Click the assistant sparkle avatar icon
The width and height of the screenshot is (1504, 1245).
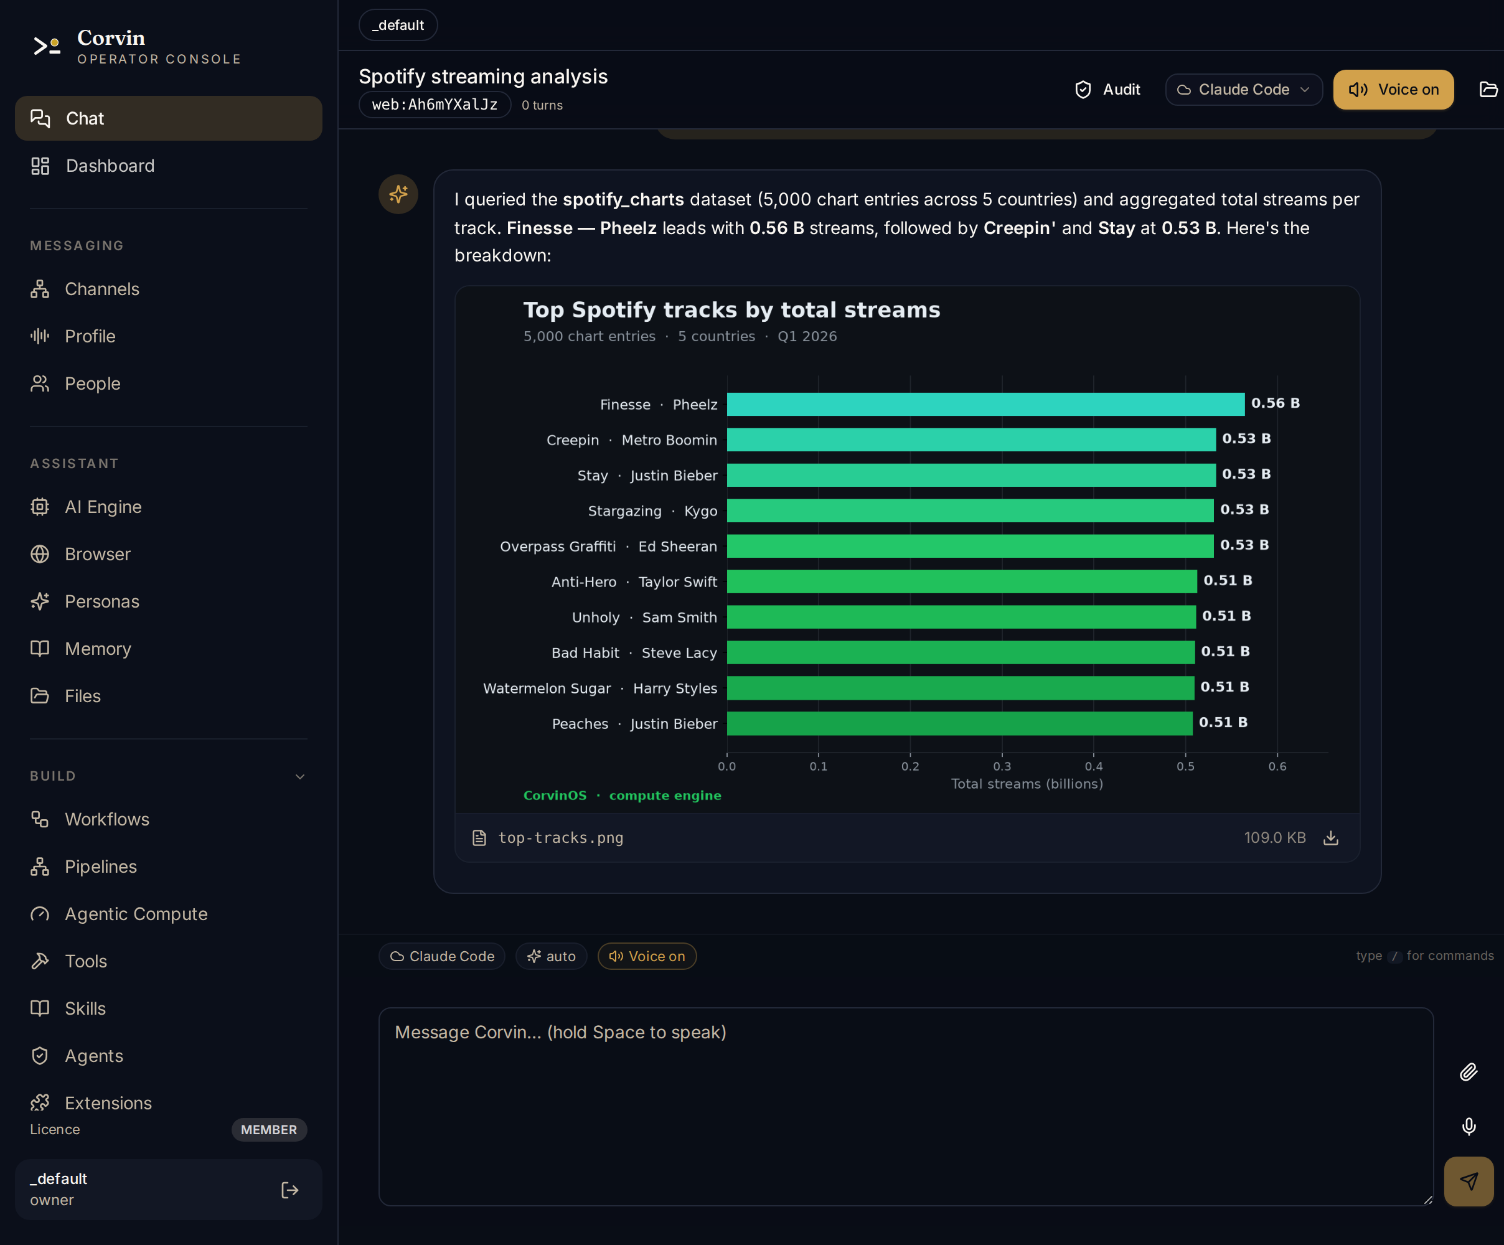pyautogui.click(x=398, y=194)
